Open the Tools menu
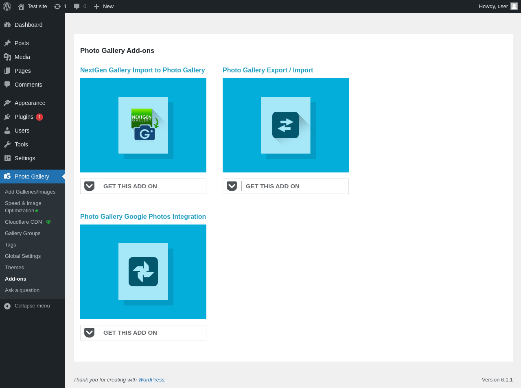The image size is (521, 388). [33, 144]
